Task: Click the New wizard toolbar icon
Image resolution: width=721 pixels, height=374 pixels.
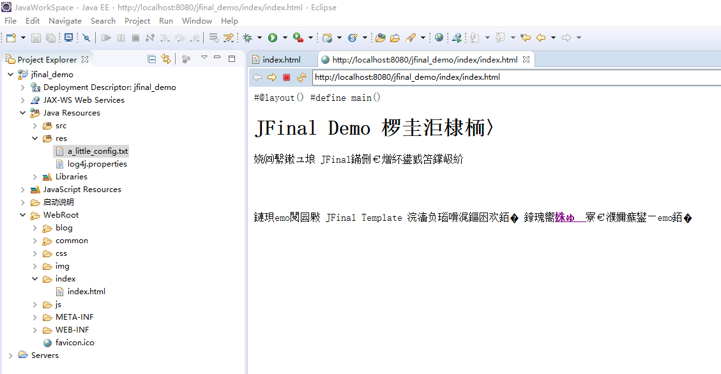Action: (x=11, y=38)
